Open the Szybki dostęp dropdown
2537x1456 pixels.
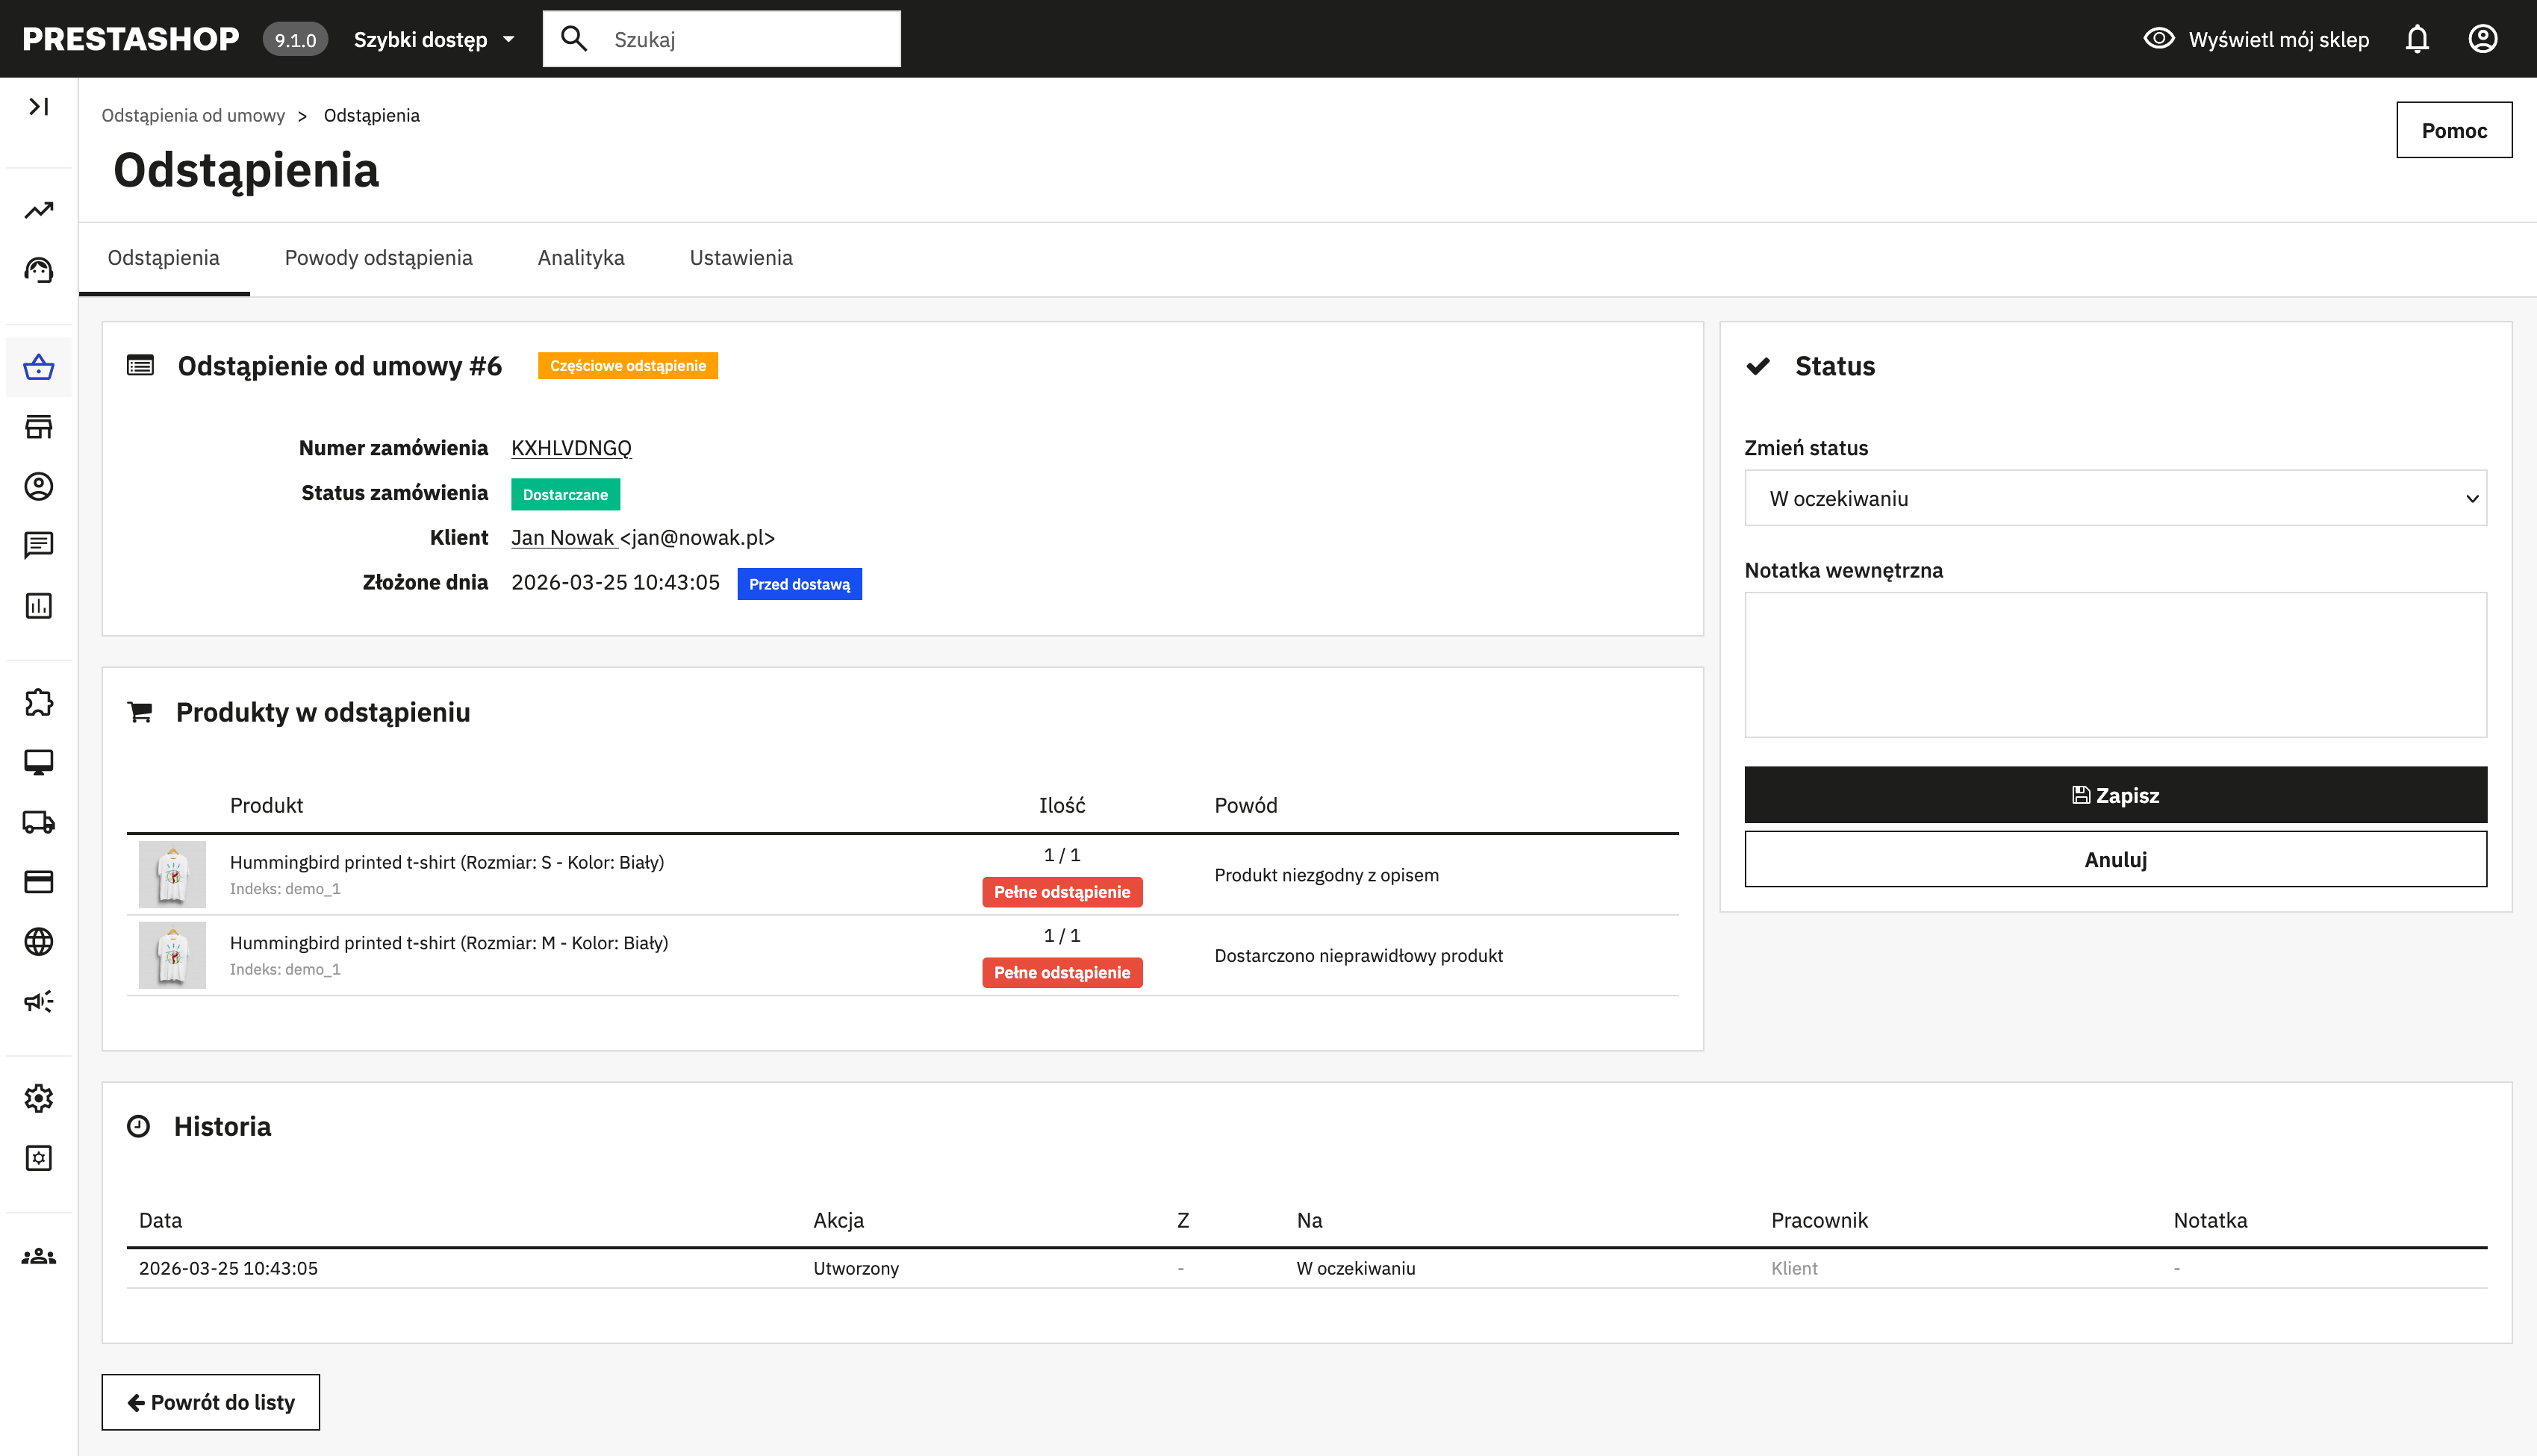(435, 40)
